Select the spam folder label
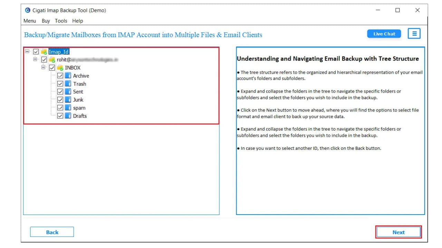The image size is (442, 248). 79,108
